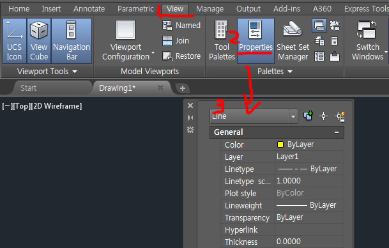389x248 pixels.
Task: Open the Home ribbon tab
Action: [x=19, y=9]
